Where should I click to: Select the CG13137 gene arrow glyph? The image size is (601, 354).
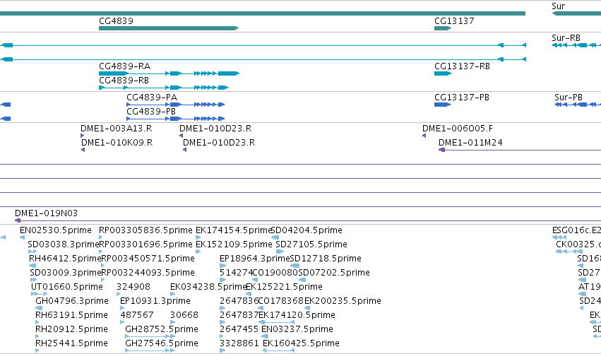coord(443,28)
